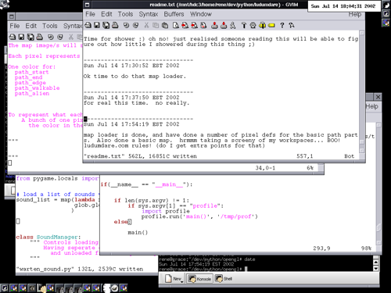Click Save icon in background GVIM window toolbar

click(21, 37)
